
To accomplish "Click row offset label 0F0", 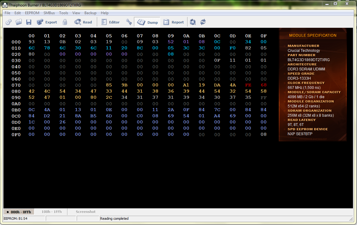I will pyautogui.click(x=16, y=135).
